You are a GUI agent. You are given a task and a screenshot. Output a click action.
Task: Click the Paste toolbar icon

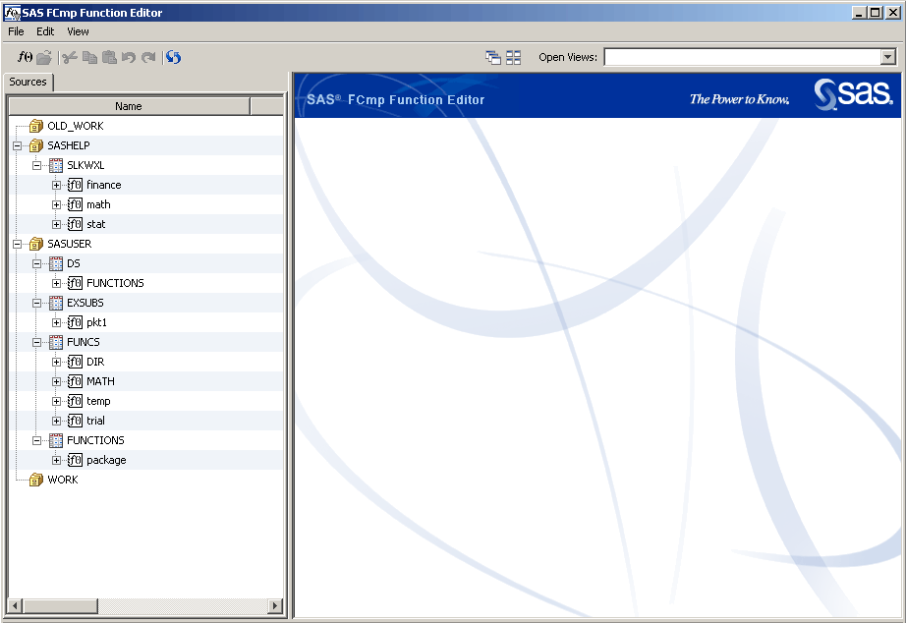pyautogui.click(x=110, y=57)
